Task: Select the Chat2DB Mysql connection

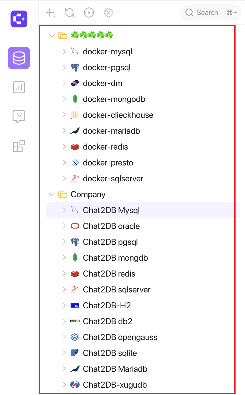Action: click(143, 210)
